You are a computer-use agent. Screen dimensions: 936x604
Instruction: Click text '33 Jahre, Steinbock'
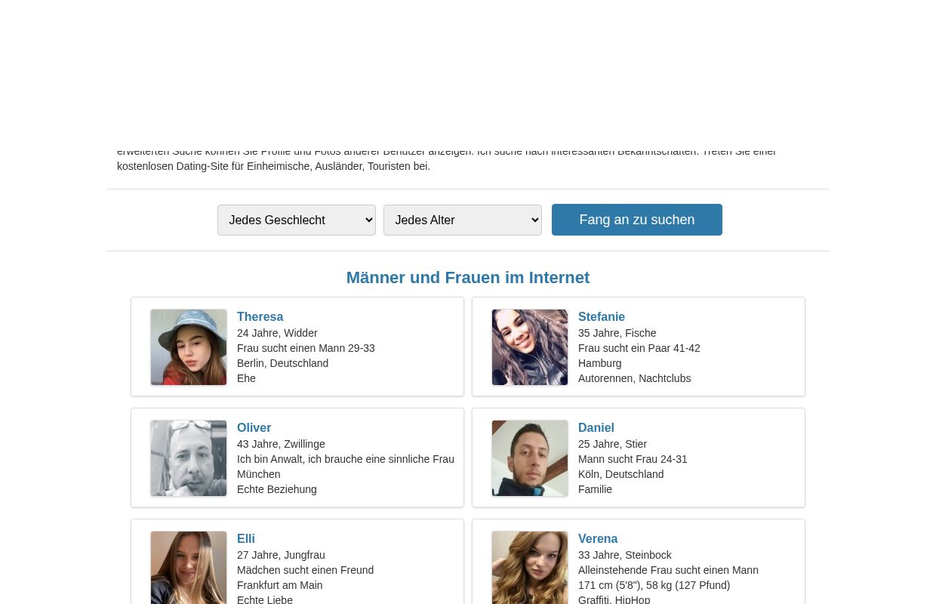[x=624, y=555]
